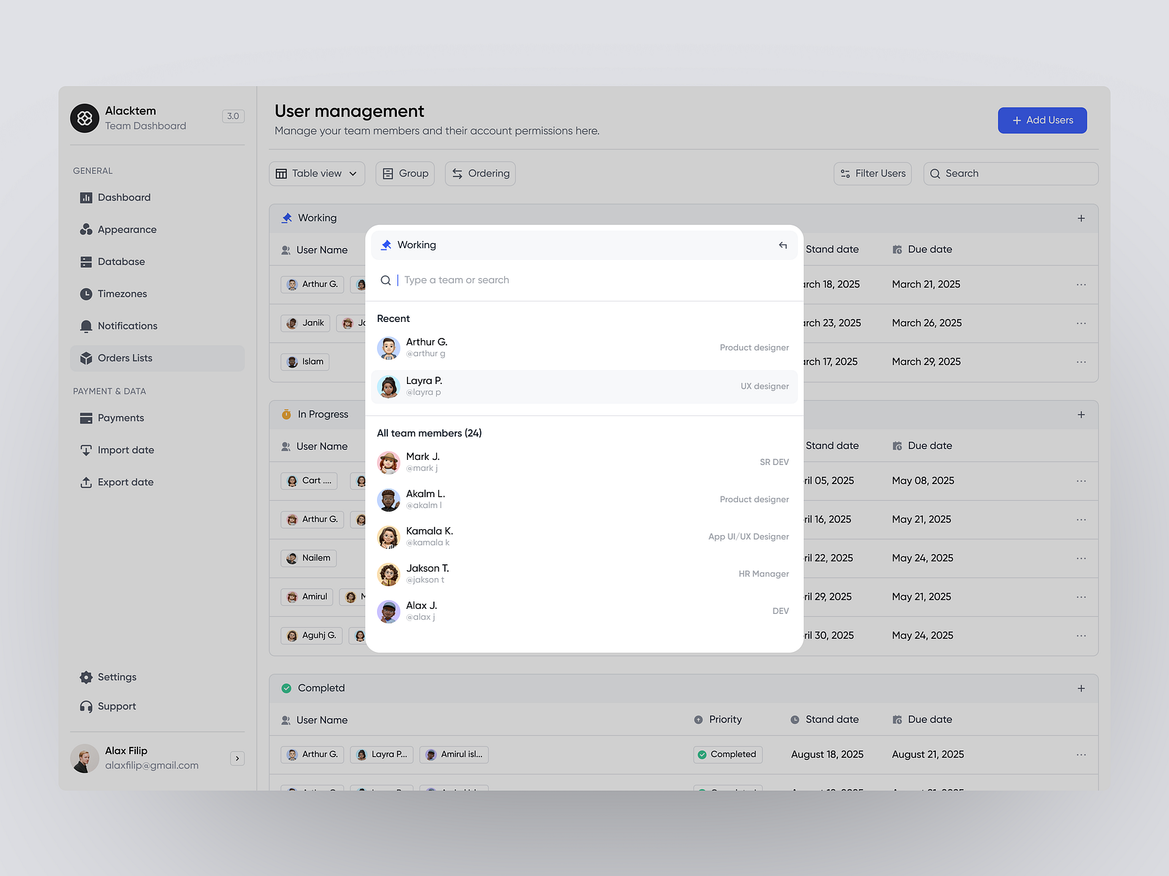Click the Database sidebar icon
Viewport: 1169px width, 876px height.
tap(86, 261)
